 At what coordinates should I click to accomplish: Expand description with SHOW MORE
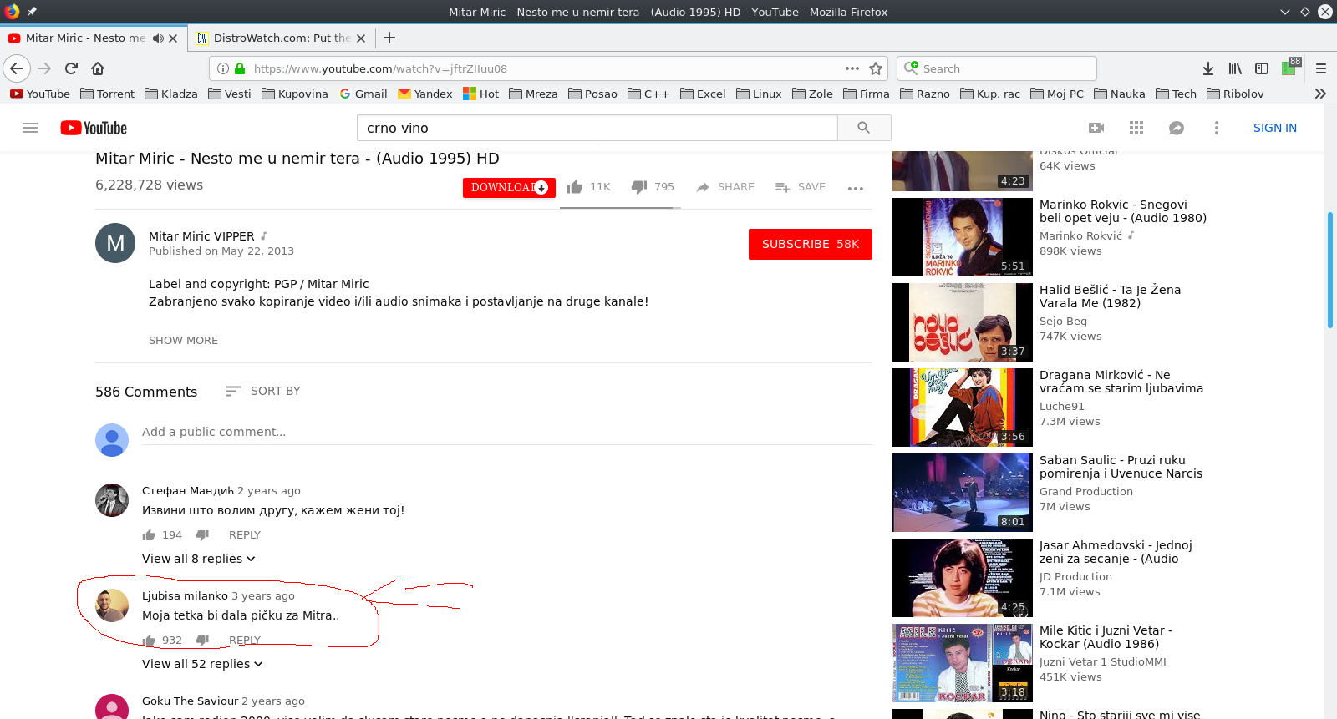click(183, 341)
